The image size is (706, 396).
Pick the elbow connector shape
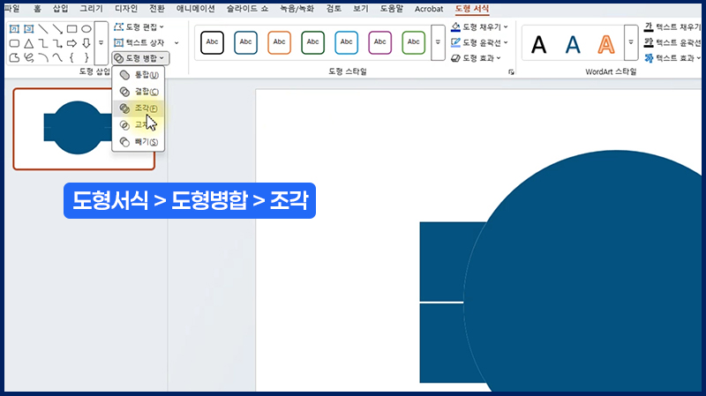43,43
